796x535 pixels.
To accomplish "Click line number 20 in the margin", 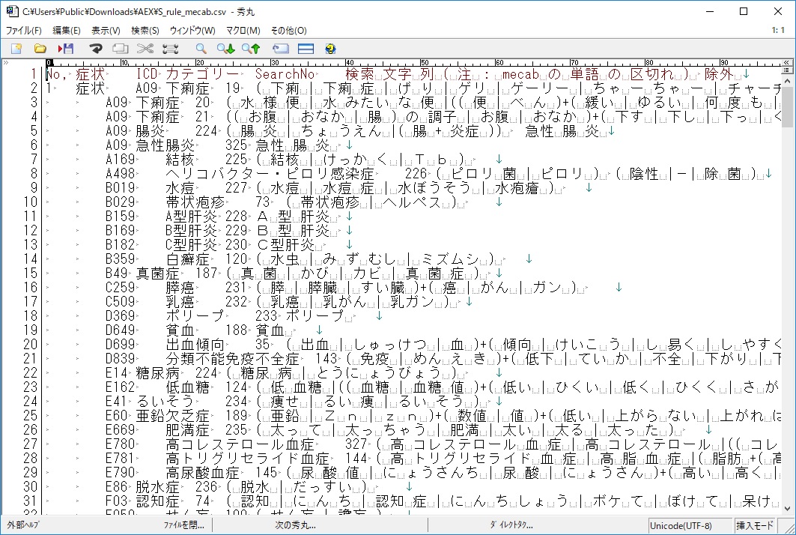I will point(30,345).
